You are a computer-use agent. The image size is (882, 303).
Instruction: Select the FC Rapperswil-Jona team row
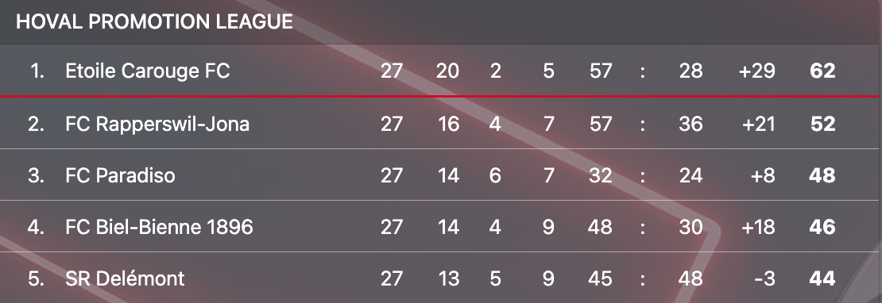(x=441, y=123)
